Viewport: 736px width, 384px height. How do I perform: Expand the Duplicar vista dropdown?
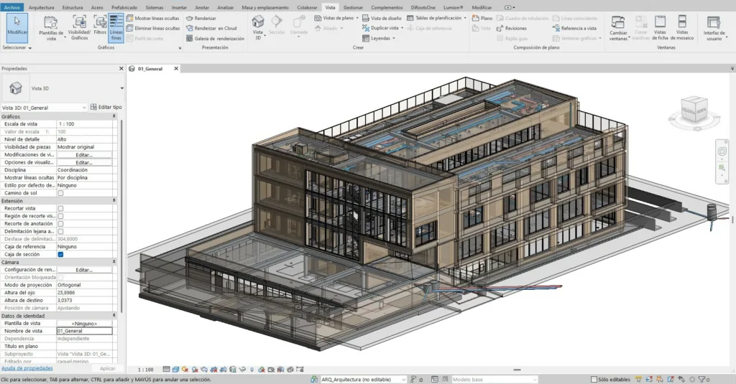(x=402, y=28)
